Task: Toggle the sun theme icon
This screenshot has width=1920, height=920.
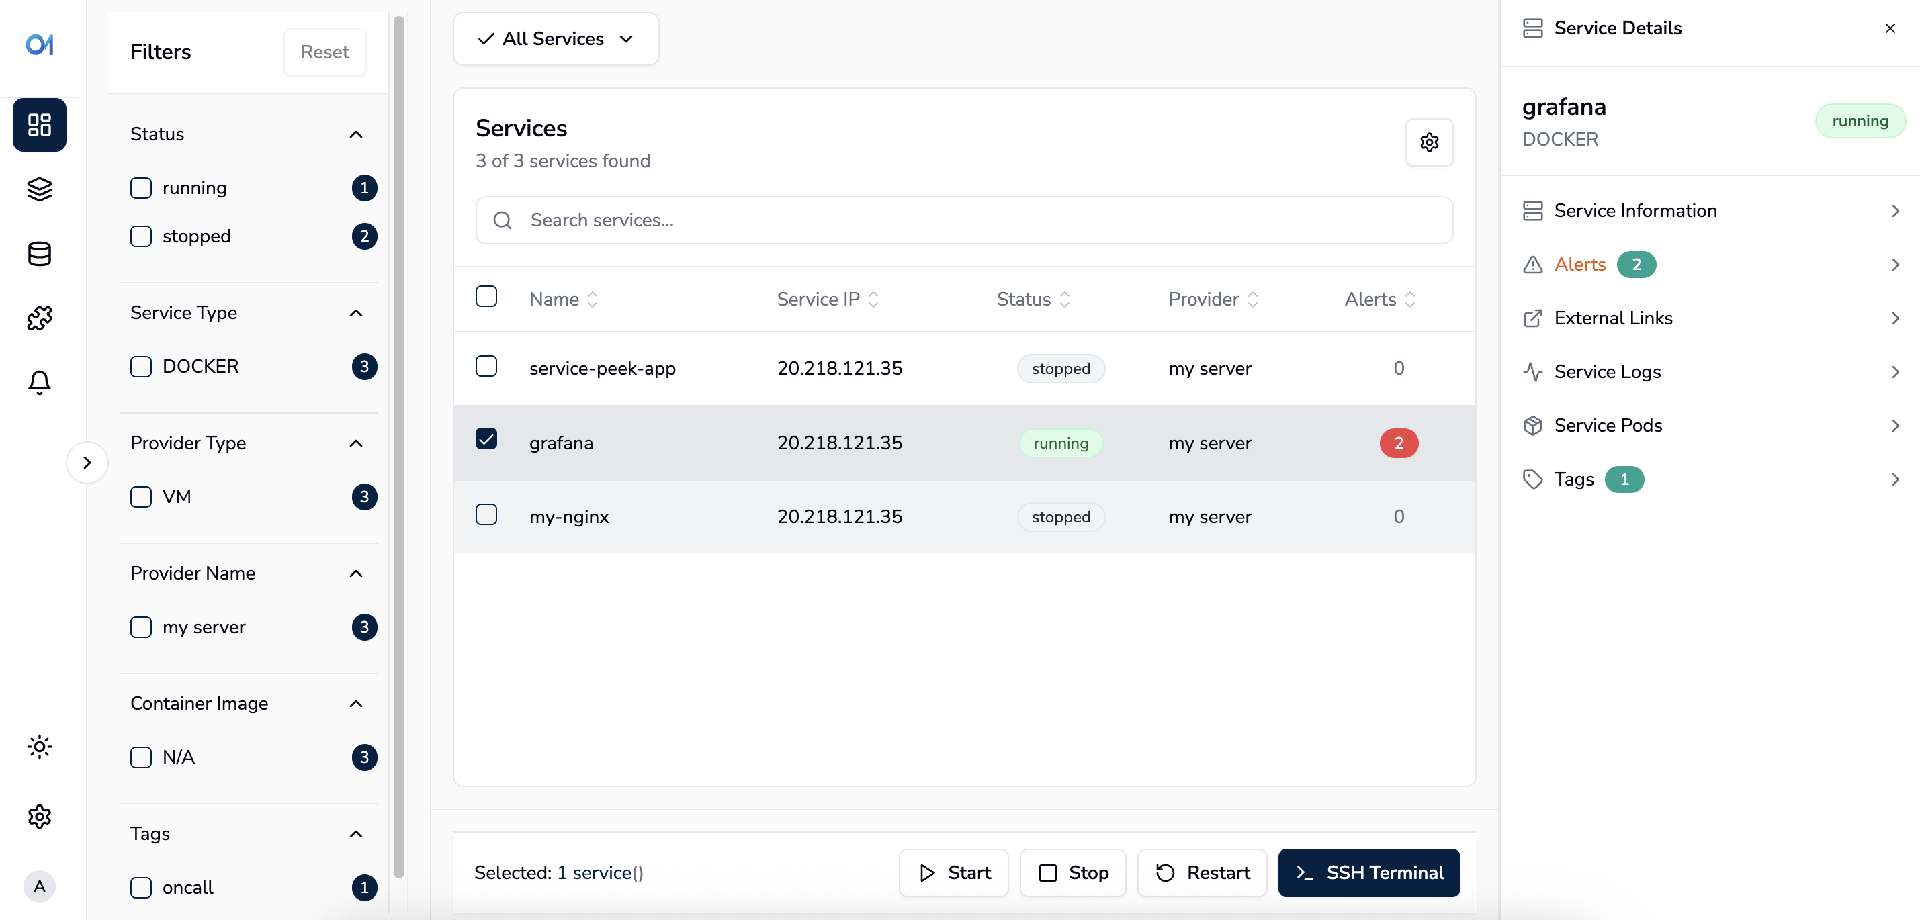Action: [x=40, y=747]
